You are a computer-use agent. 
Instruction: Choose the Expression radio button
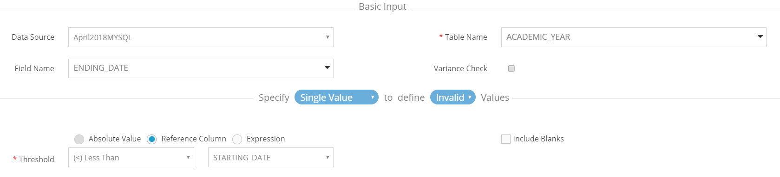pyautogui.click(x=237, y=139)
